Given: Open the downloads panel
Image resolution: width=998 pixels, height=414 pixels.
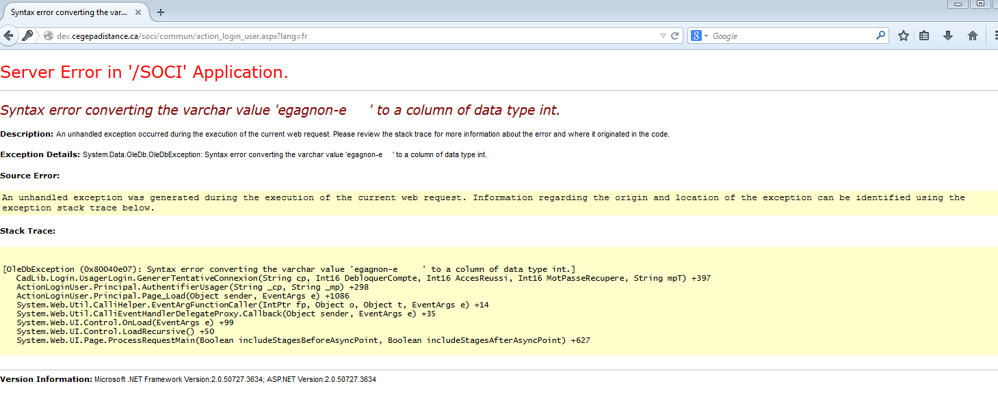Looking at the screenshot, I should coord(948,36).
